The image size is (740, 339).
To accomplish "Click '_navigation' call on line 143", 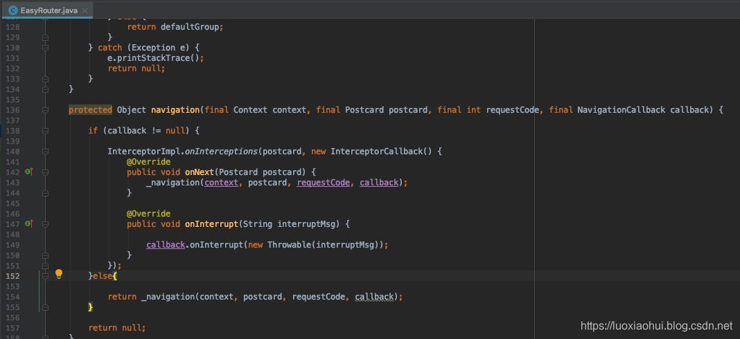I will 173,183.
